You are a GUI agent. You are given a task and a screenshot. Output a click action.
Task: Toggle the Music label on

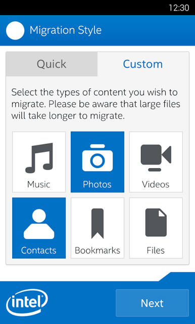tap(39, 184)
